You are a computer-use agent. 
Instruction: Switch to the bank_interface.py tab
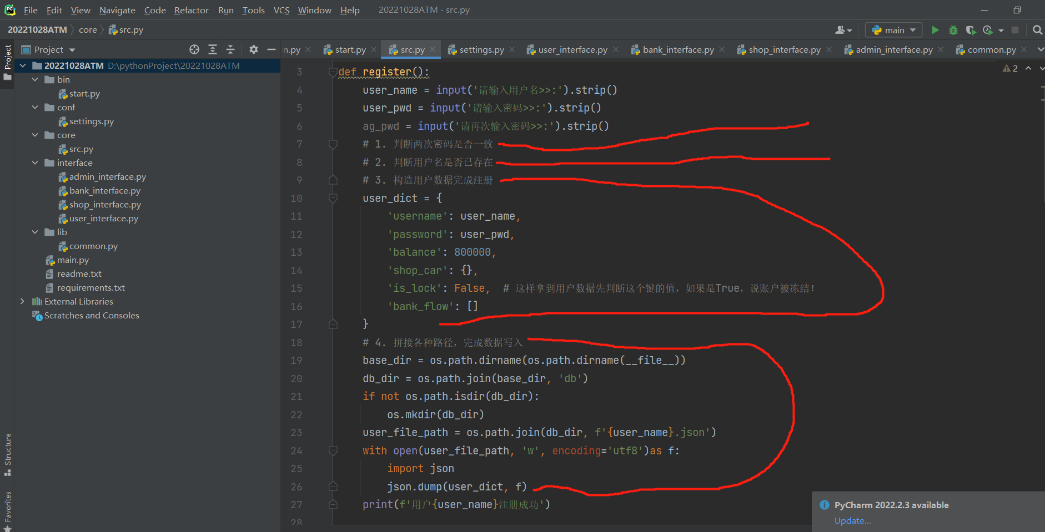point(678,49)
